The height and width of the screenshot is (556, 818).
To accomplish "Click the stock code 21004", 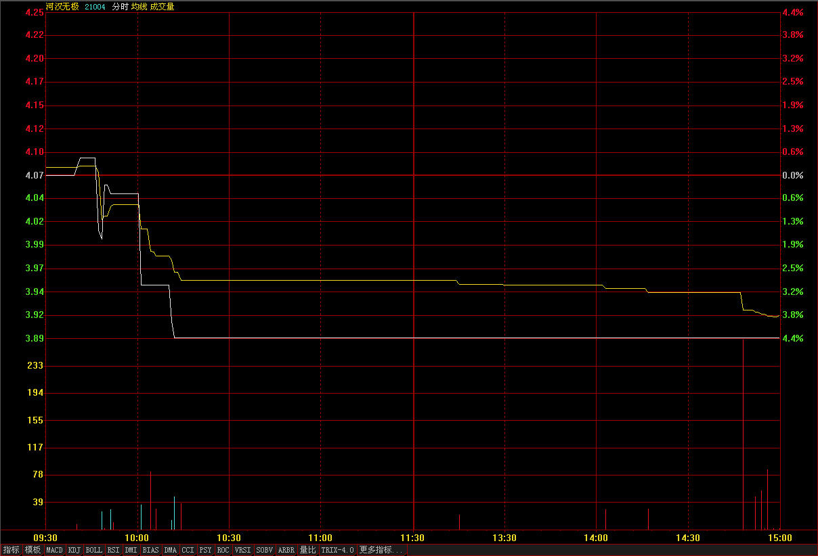I will 95,6.
